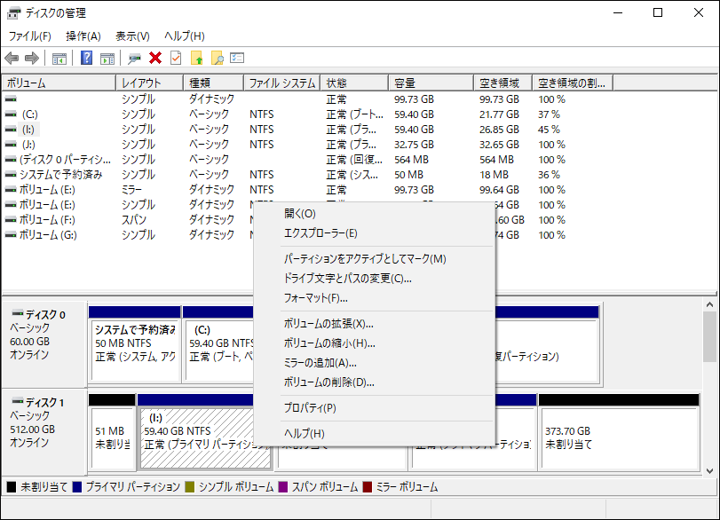
Task: Sort by the 容量 column header
Action: point(431,83)
